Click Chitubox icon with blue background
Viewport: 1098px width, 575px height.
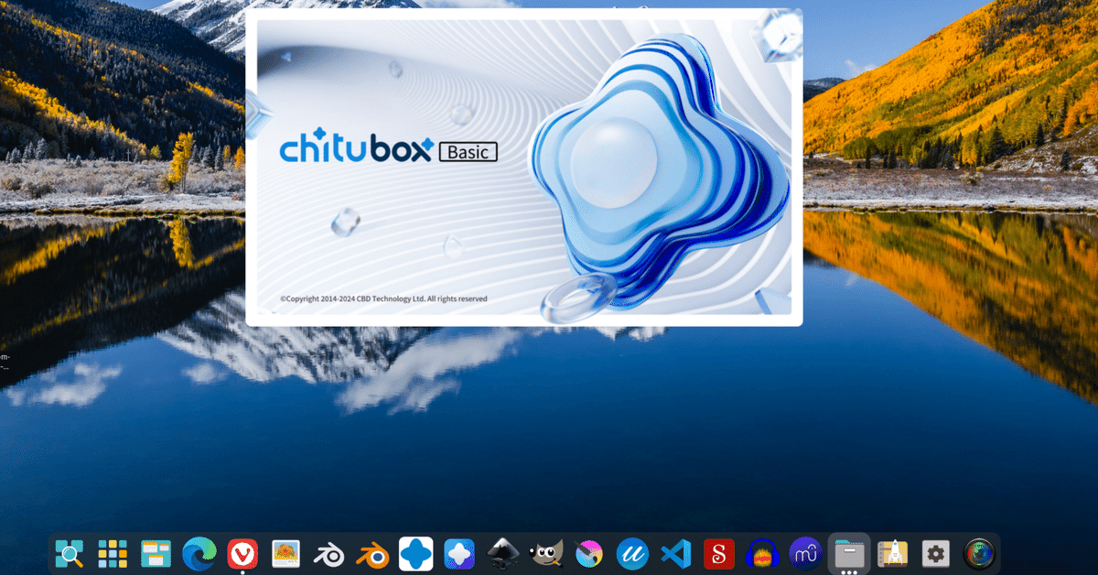[459, 553]
